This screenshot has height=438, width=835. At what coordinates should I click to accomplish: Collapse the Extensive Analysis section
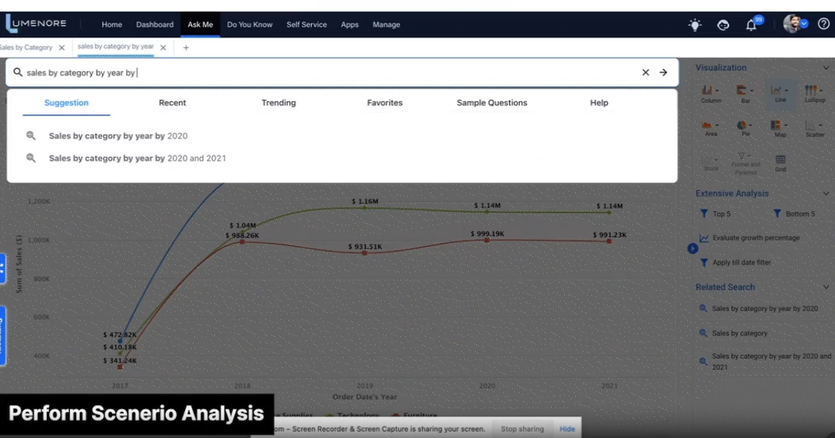pos(825,193)
